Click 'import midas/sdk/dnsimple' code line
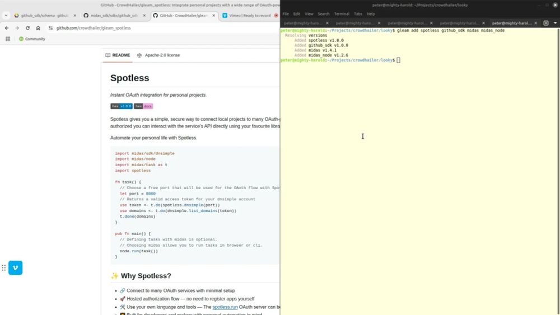Viewport: 560px width, 315px height. pyautogui.click(x=144, y=153)
